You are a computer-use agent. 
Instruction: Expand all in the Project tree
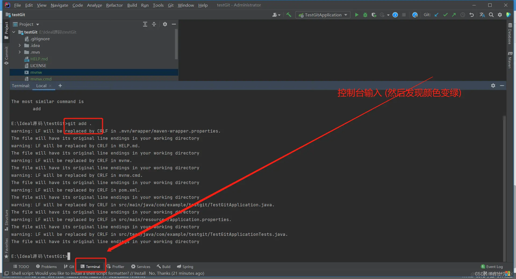pyautogui.click(x=145, y=24)
